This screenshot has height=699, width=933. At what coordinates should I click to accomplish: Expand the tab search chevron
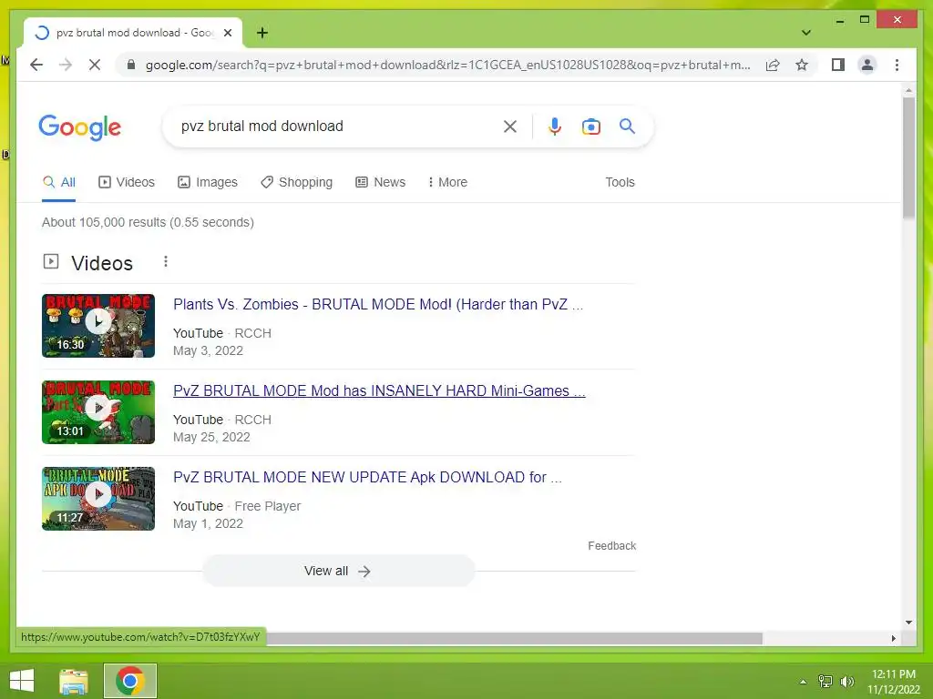[x=806, y=33]
